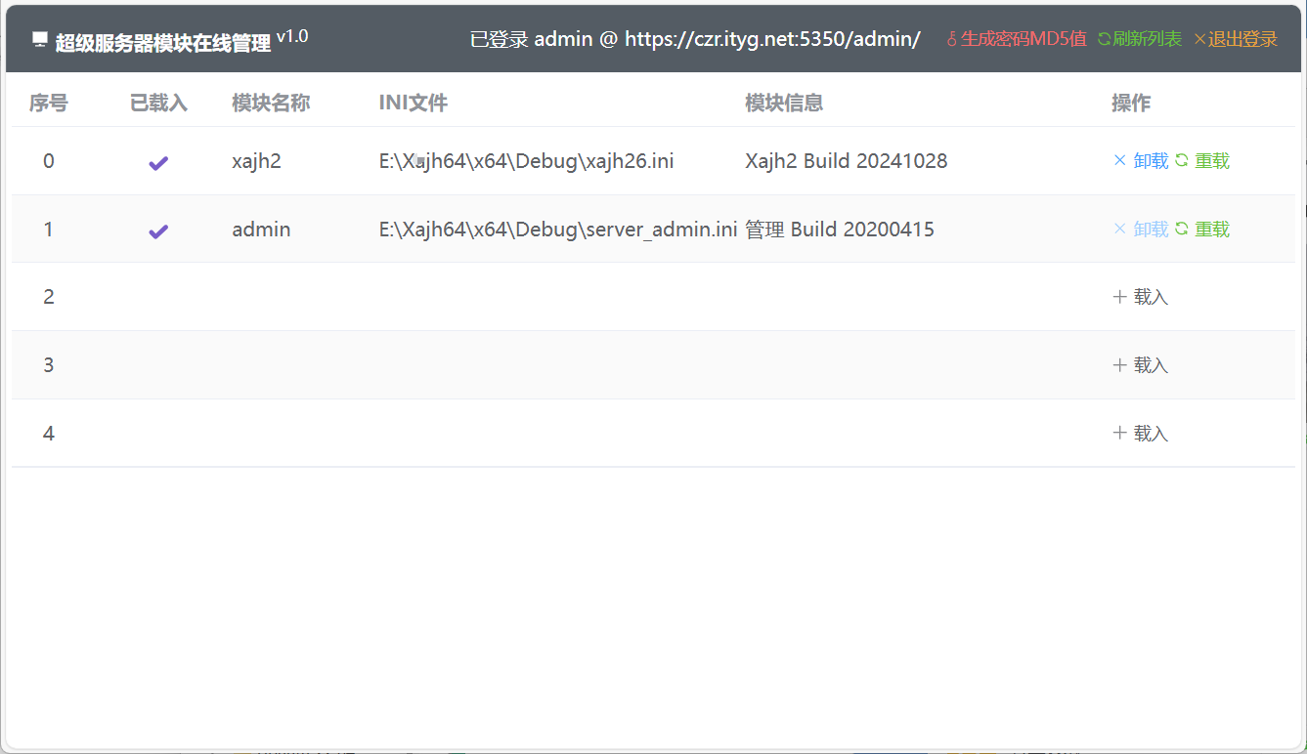Click the 序号 column header
This screenshot has height=754, width=1307.
pyautogui.click(x=49, y=104)
